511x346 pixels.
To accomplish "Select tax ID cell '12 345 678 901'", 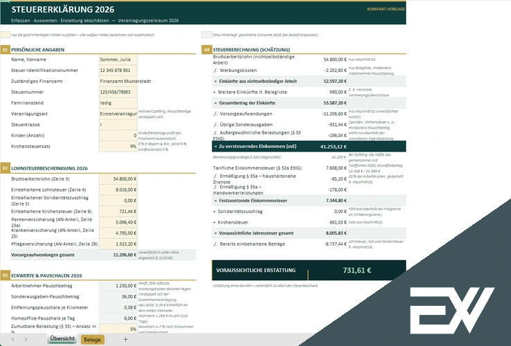I will tap(118, 71).
